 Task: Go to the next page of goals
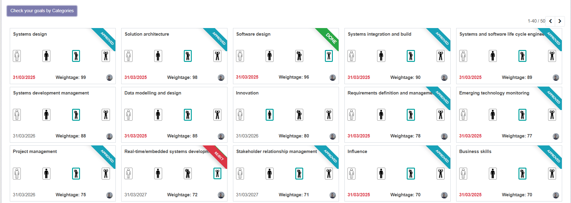pyautogui.click(x=560, y=21)
